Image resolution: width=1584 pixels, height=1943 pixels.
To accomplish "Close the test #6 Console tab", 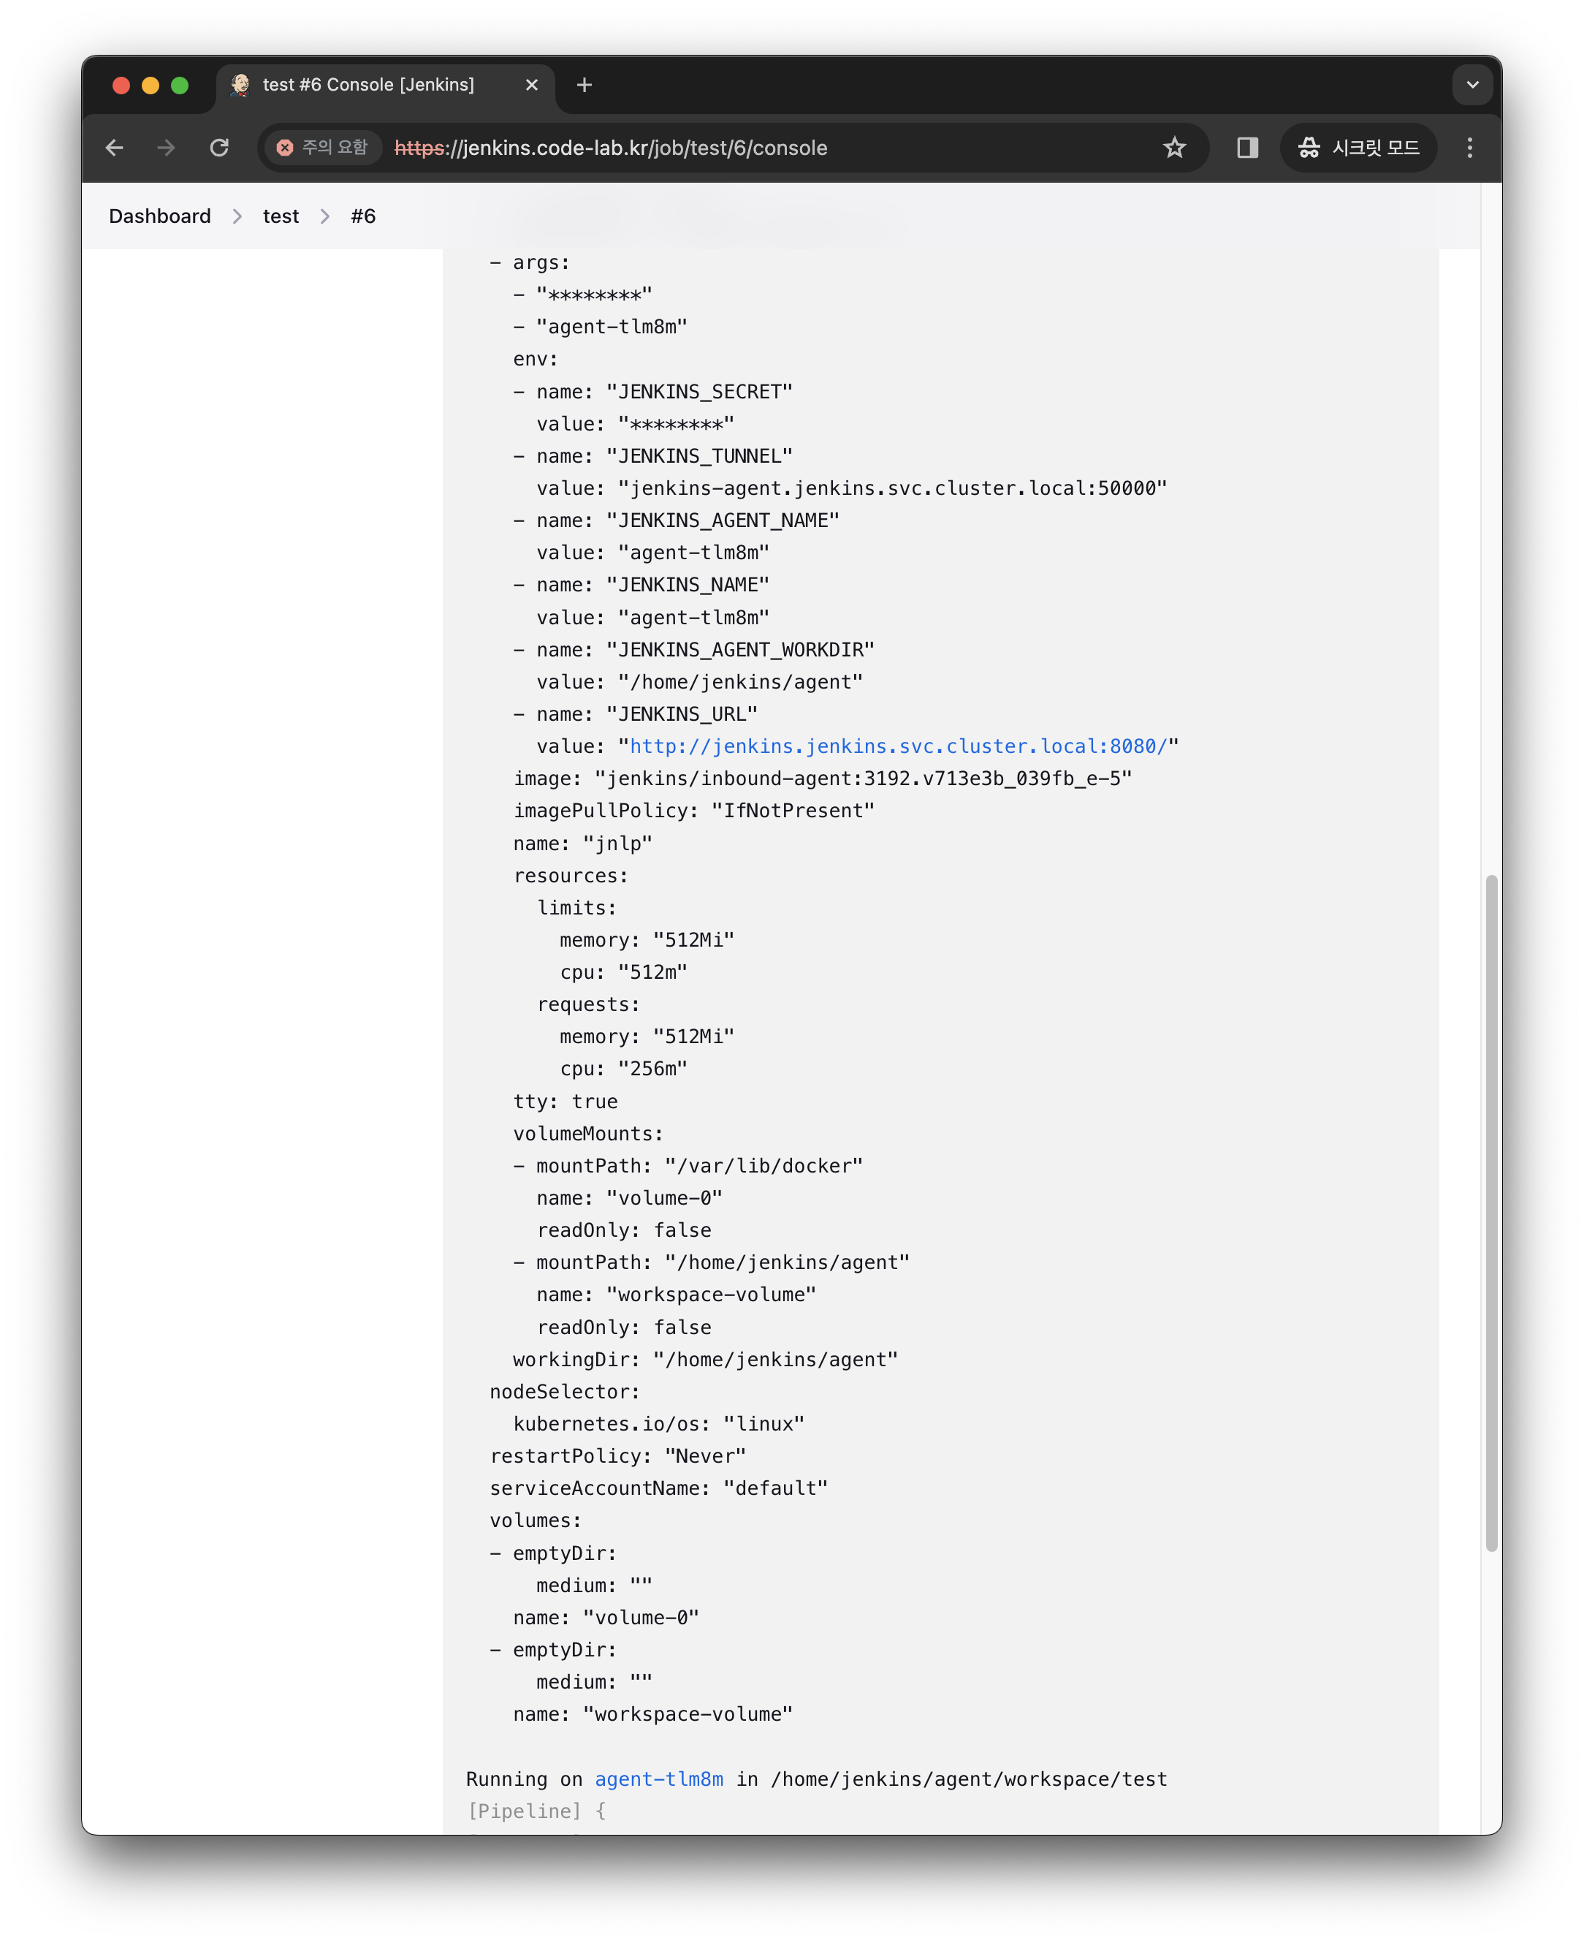I will tap(532, 85).
